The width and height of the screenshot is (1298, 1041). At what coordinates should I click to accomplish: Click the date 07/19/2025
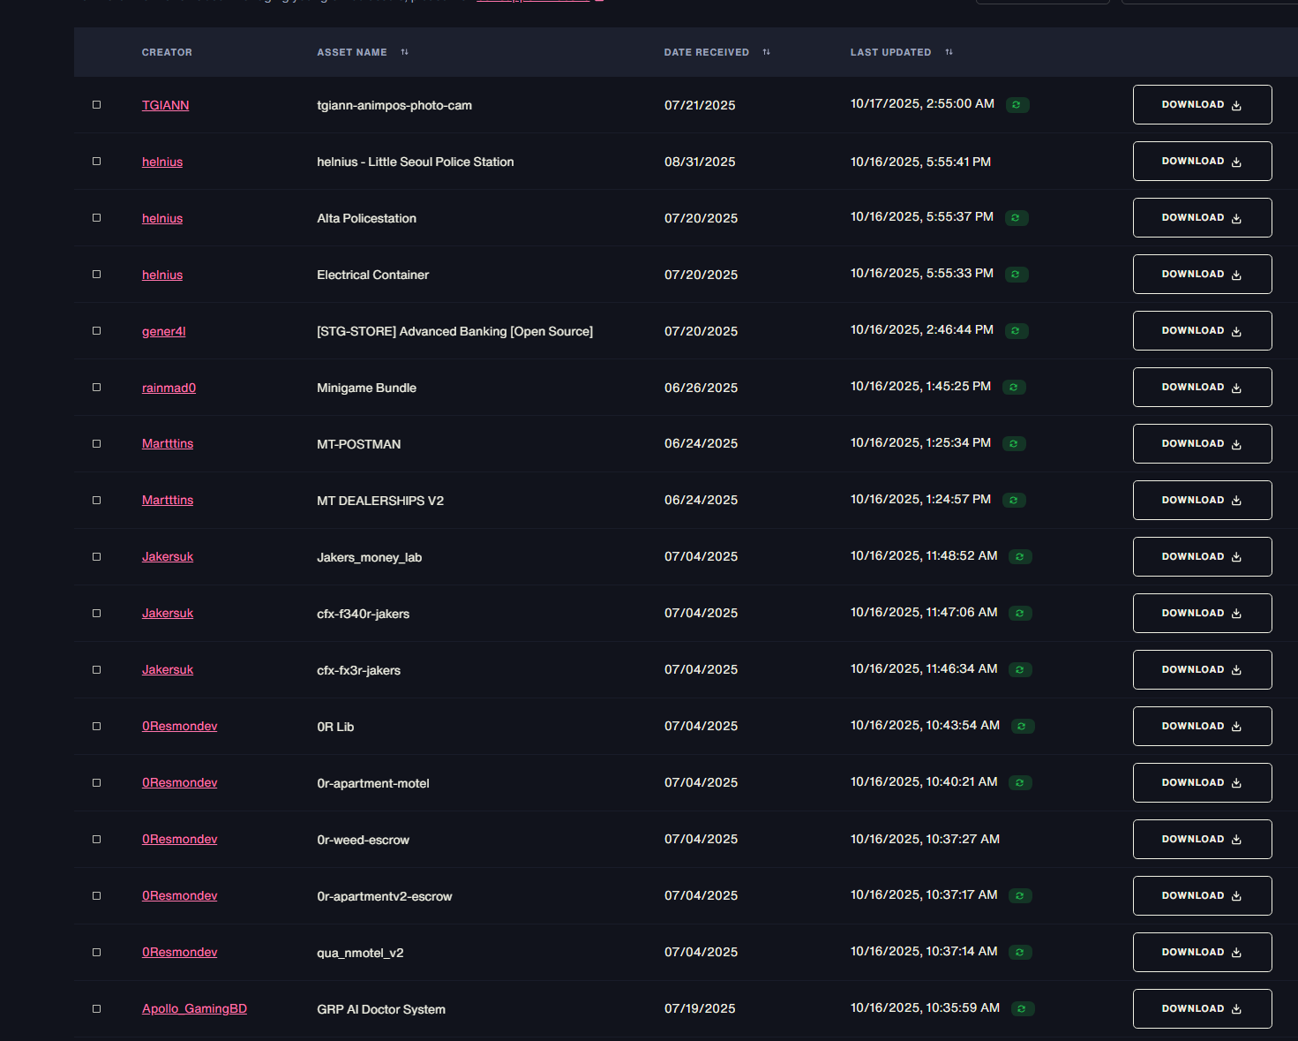coord(700,1008)
